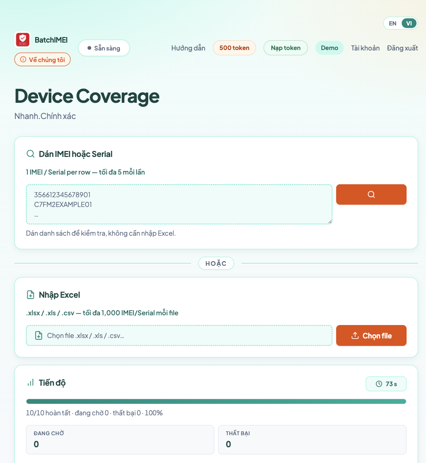
Task: Click the file icon inside the Chọn file field
Action: point(39,335)
